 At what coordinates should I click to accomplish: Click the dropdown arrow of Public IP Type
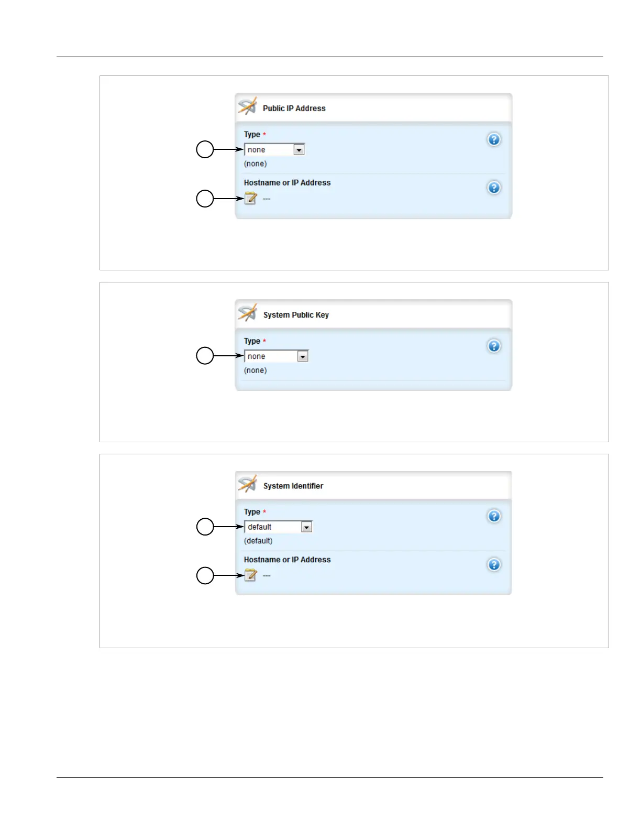[x=299, y=150]
